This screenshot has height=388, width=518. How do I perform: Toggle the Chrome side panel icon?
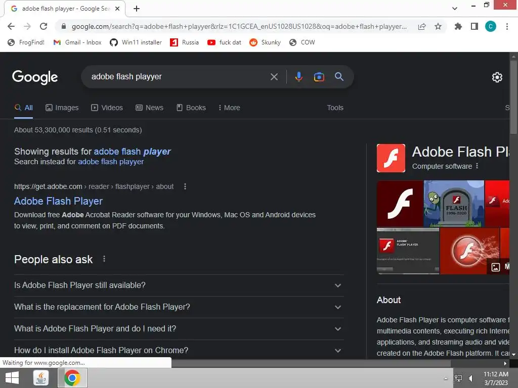pyautogui.click(x=474, y=26)
